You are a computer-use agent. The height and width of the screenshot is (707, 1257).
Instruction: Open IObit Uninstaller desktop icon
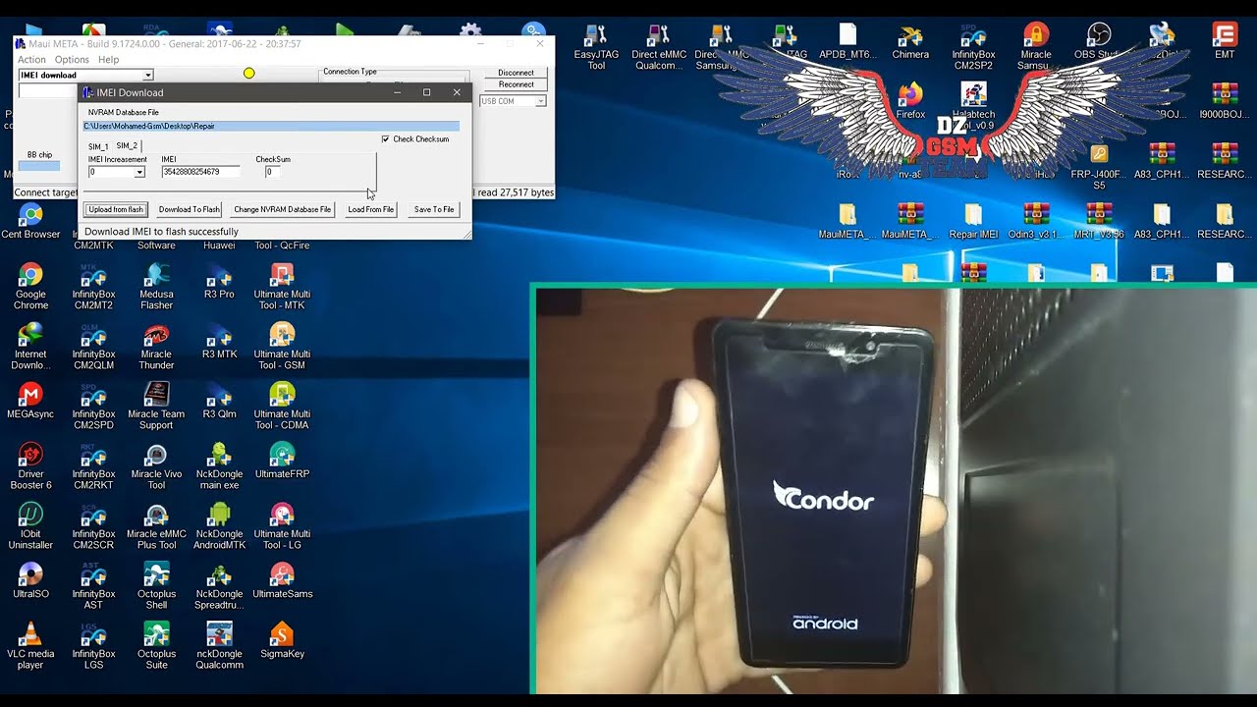point(30,526)
